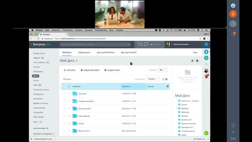
Task: Open the Визитки 2017 shared folder icon
Action: [75, 131]
